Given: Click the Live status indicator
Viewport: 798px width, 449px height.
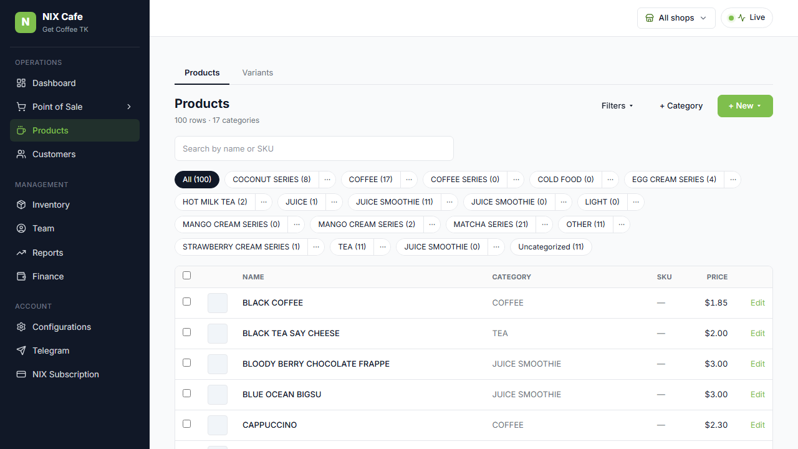Looking at the screenshot, I should click(747, 17).
